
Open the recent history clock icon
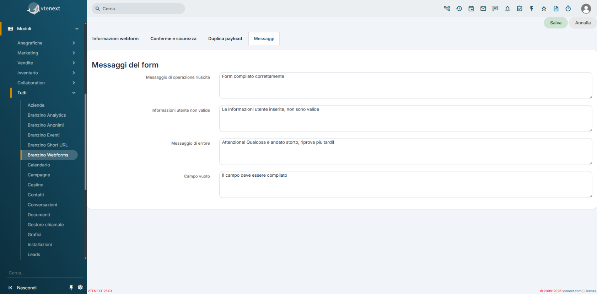tap(459, 9)
